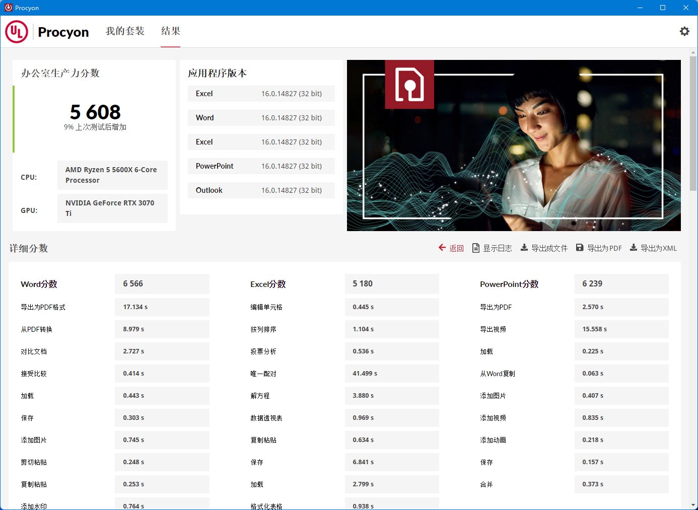Click the 0.373 s 合并 value
The height and width of the screenshot is (510, 698).
click(621, 484)
